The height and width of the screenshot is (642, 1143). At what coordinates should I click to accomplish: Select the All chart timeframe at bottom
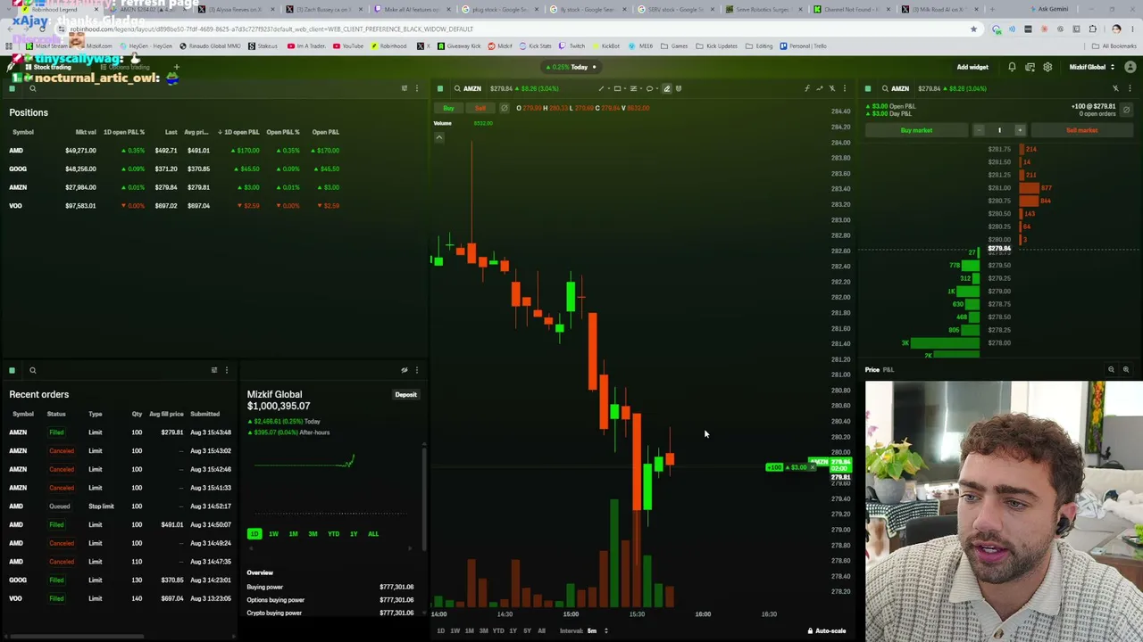pyautogui.click(x=541, y=631)
